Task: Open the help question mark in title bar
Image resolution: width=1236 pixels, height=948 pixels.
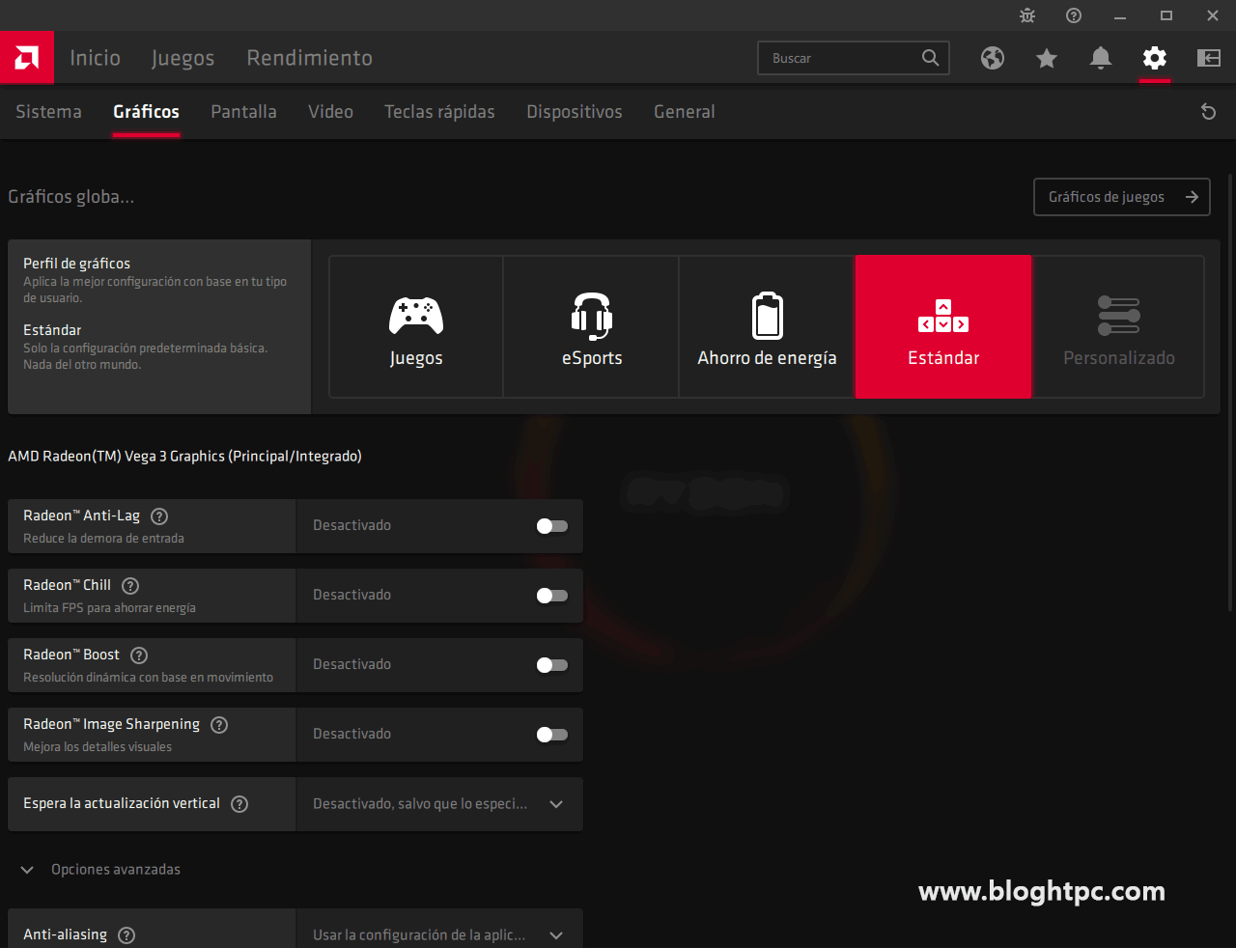Action: point(1074,15)
